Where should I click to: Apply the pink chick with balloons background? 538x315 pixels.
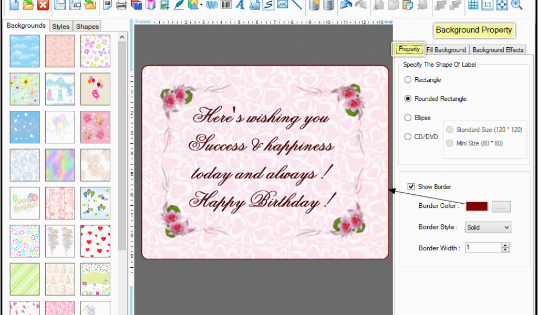(x=96, y=89)
